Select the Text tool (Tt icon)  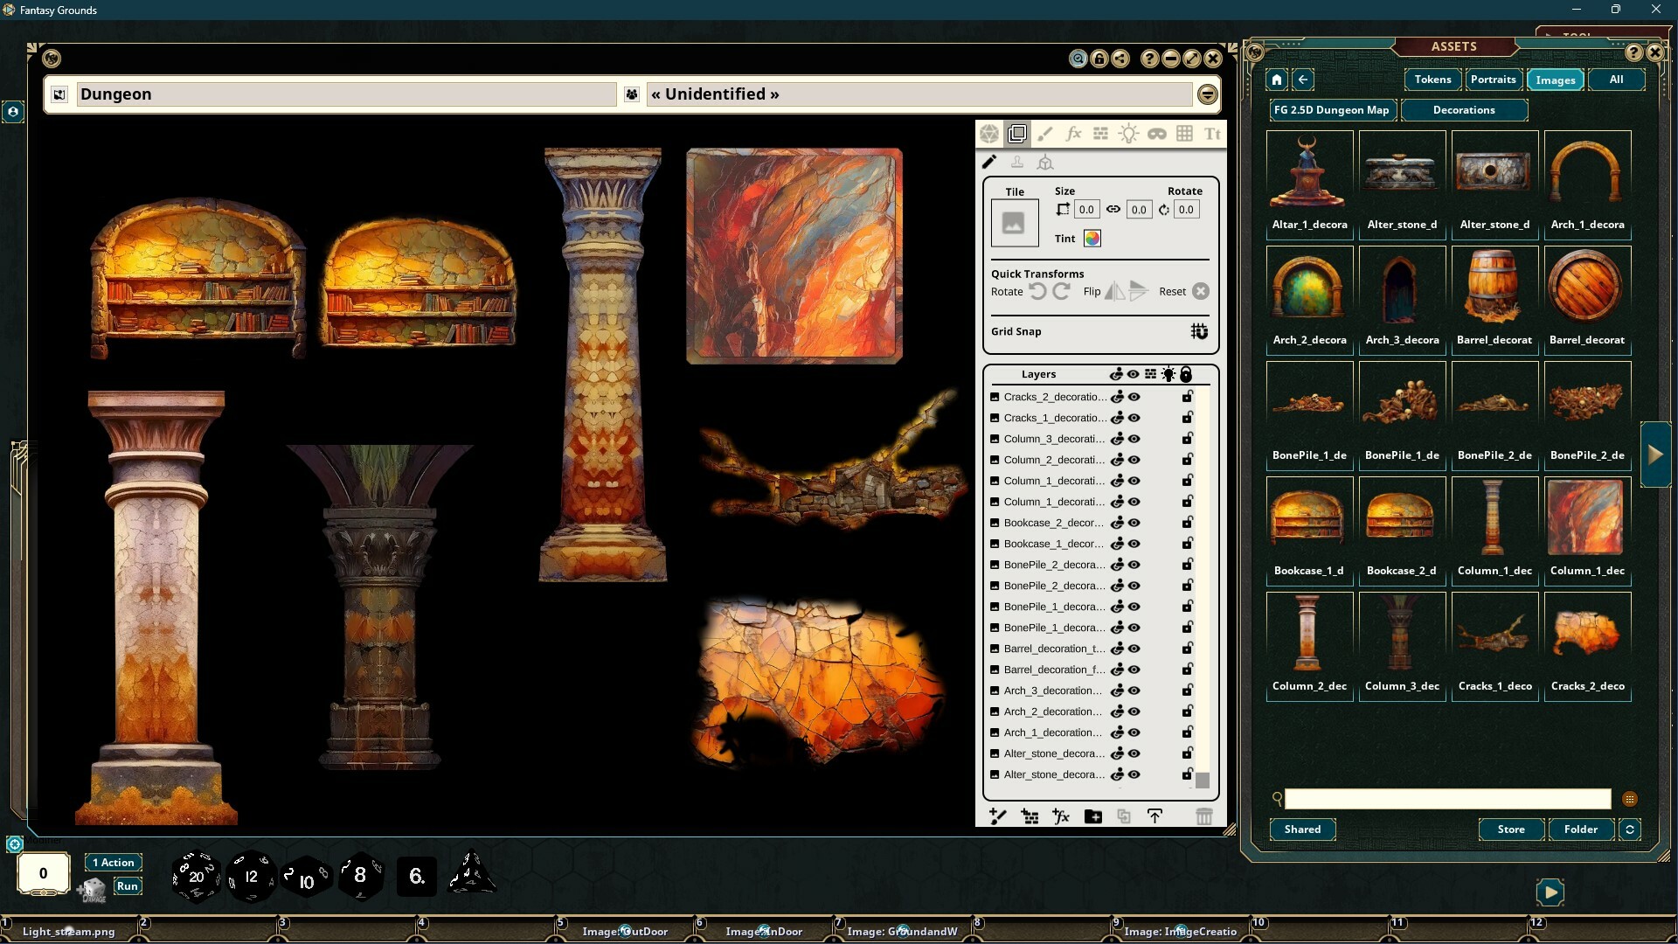point(1212,133)
